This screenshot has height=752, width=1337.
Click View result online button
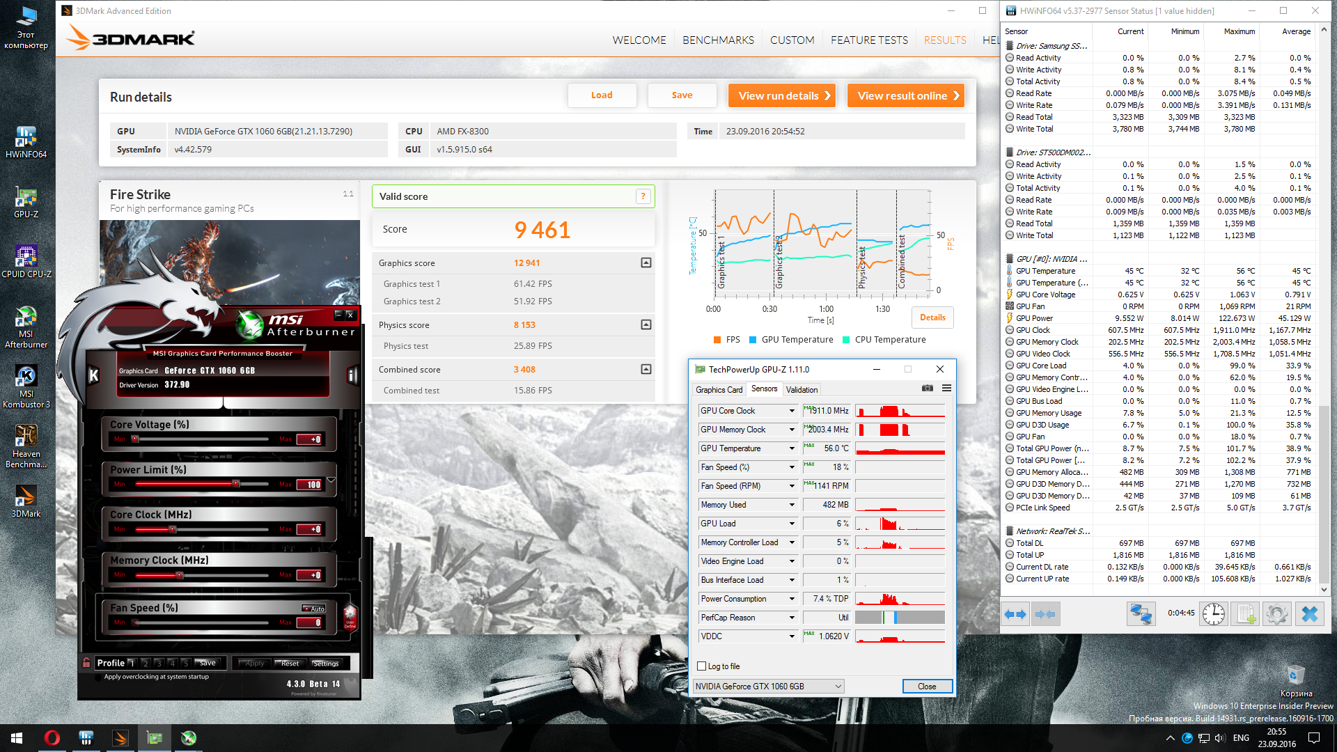pyautogui.click(x=906, y=96)
